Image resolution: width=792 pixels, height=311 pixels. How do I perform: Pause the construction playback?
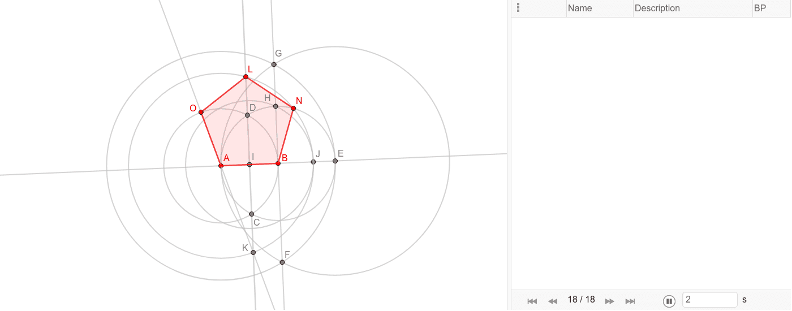[x=669, y=301]
